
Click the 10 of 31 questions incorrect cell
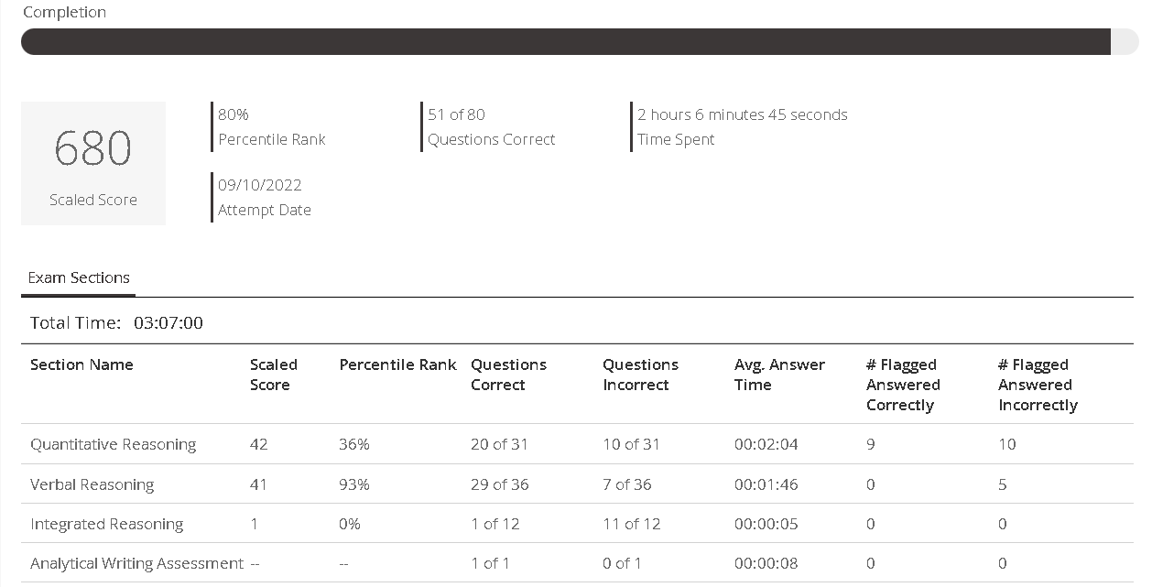(x=631, y=444)
